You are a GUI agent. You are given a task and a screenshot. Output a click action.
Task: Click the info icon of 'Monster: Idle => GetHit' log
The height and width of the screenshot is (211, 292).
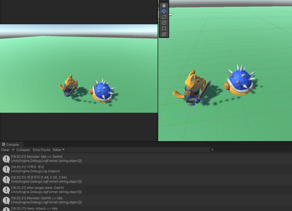tap(6, 159)
